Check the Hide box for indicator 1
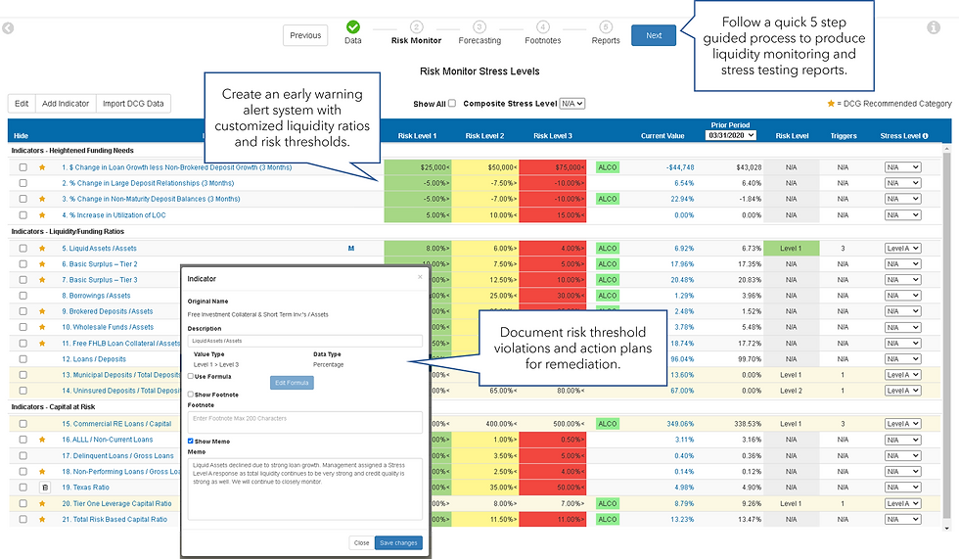Image resolution: width=959 pixels, height=559 pixels. pyautogui.click(x=23, y=167)
